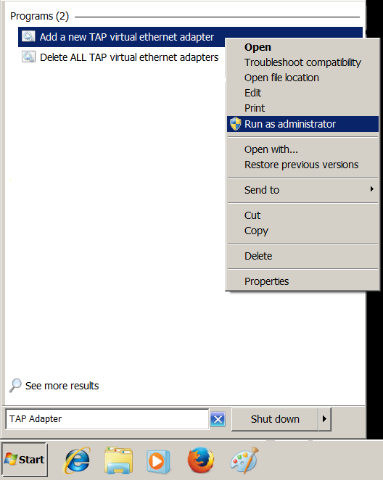Expand the Shut down options arrow

pyautogui.click(x=324, y=419)
